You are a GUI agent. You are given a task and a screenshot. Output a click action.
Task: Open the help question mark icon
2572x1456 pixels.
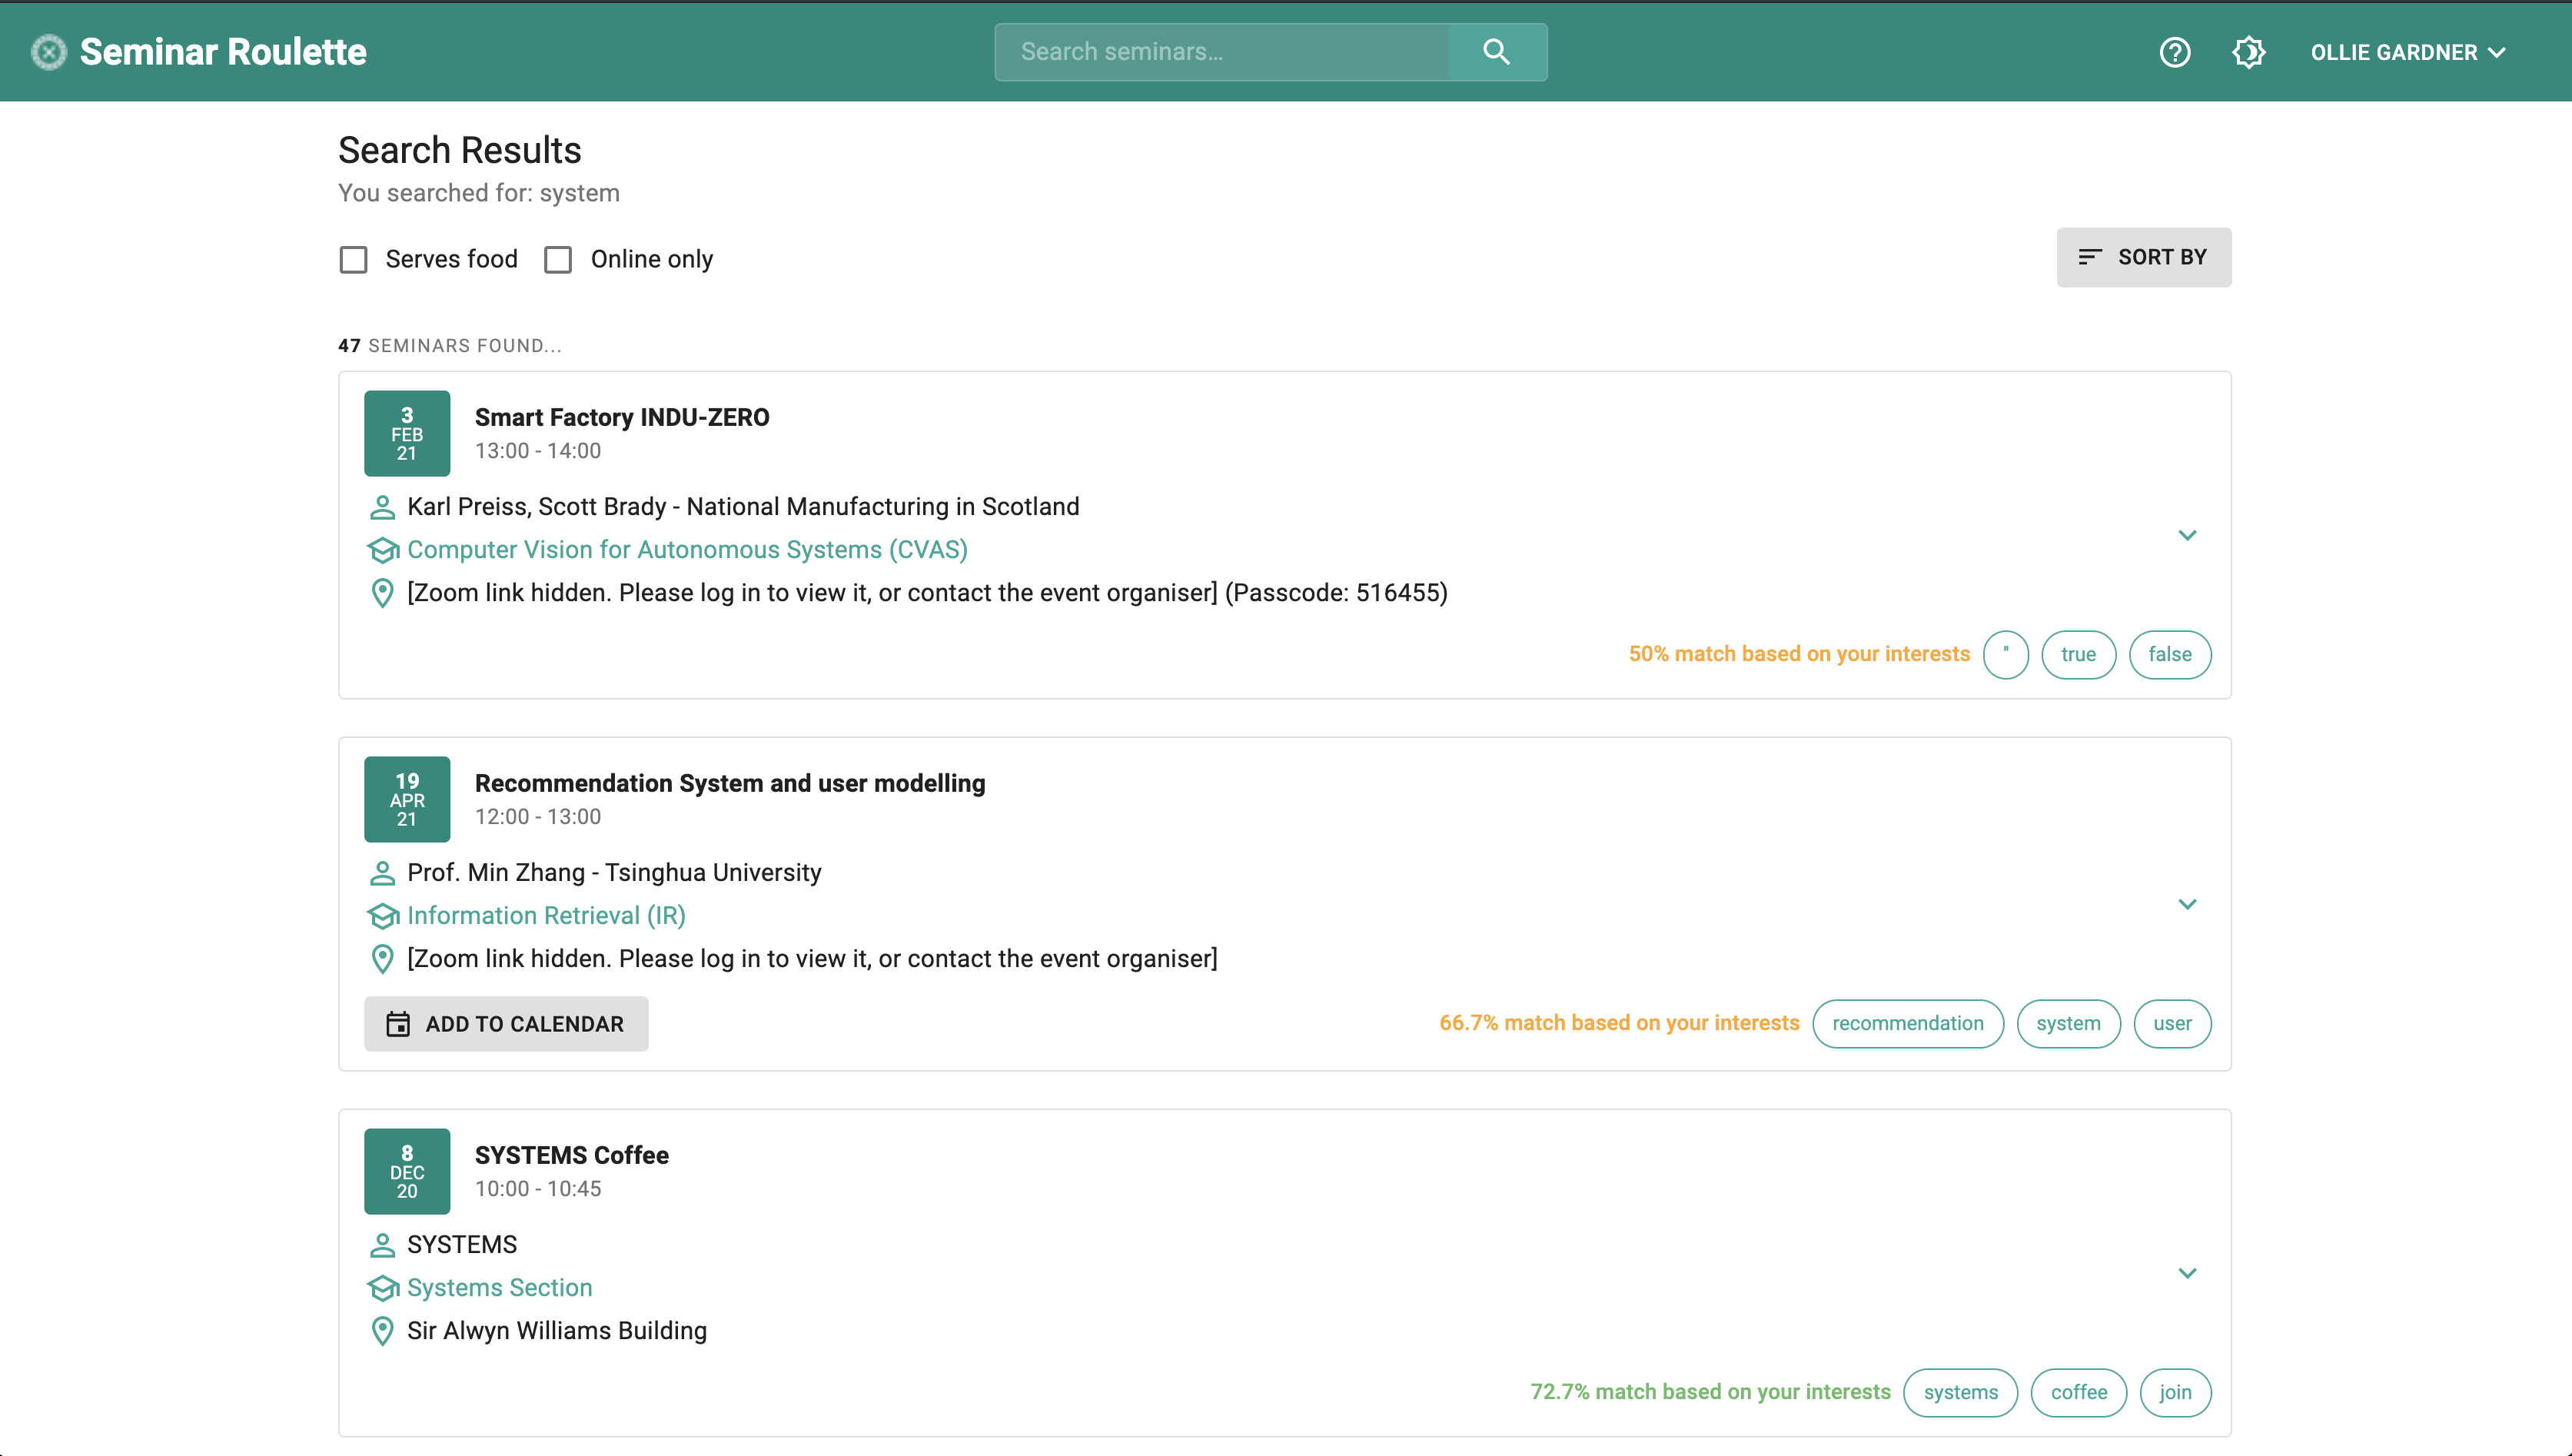2175,52
